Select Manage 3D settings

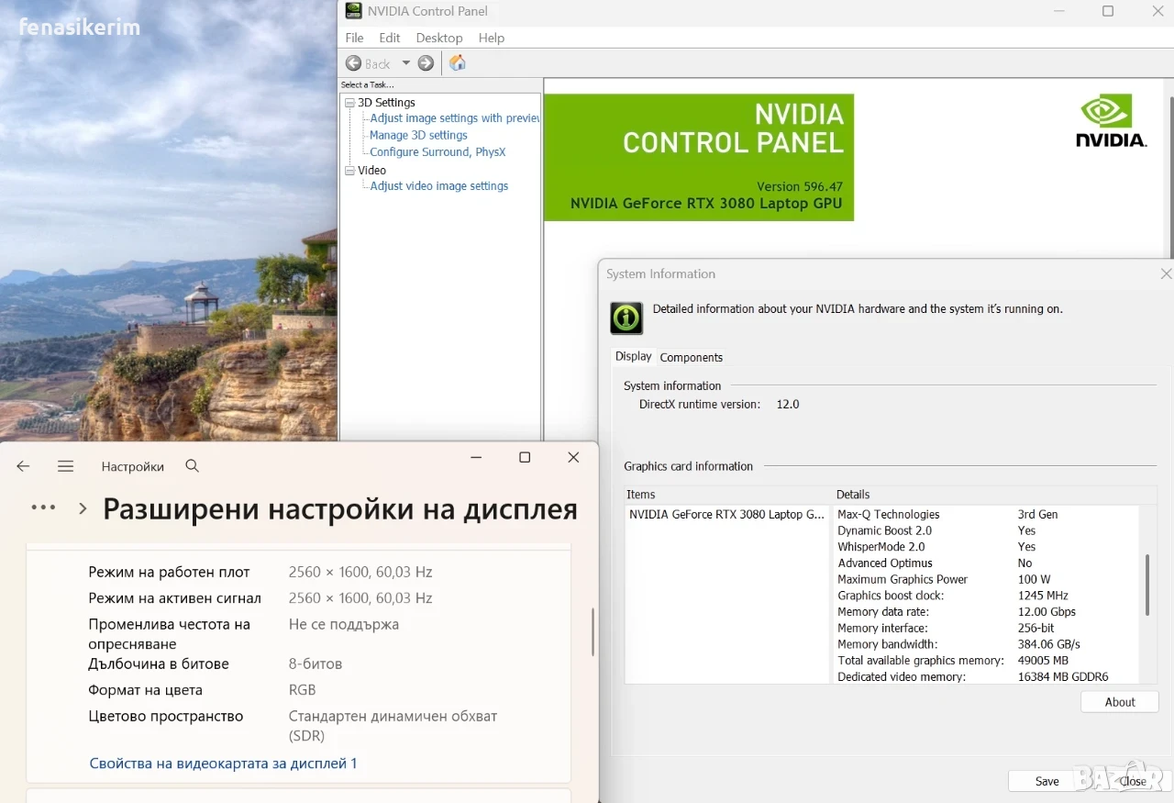(418, 135)
